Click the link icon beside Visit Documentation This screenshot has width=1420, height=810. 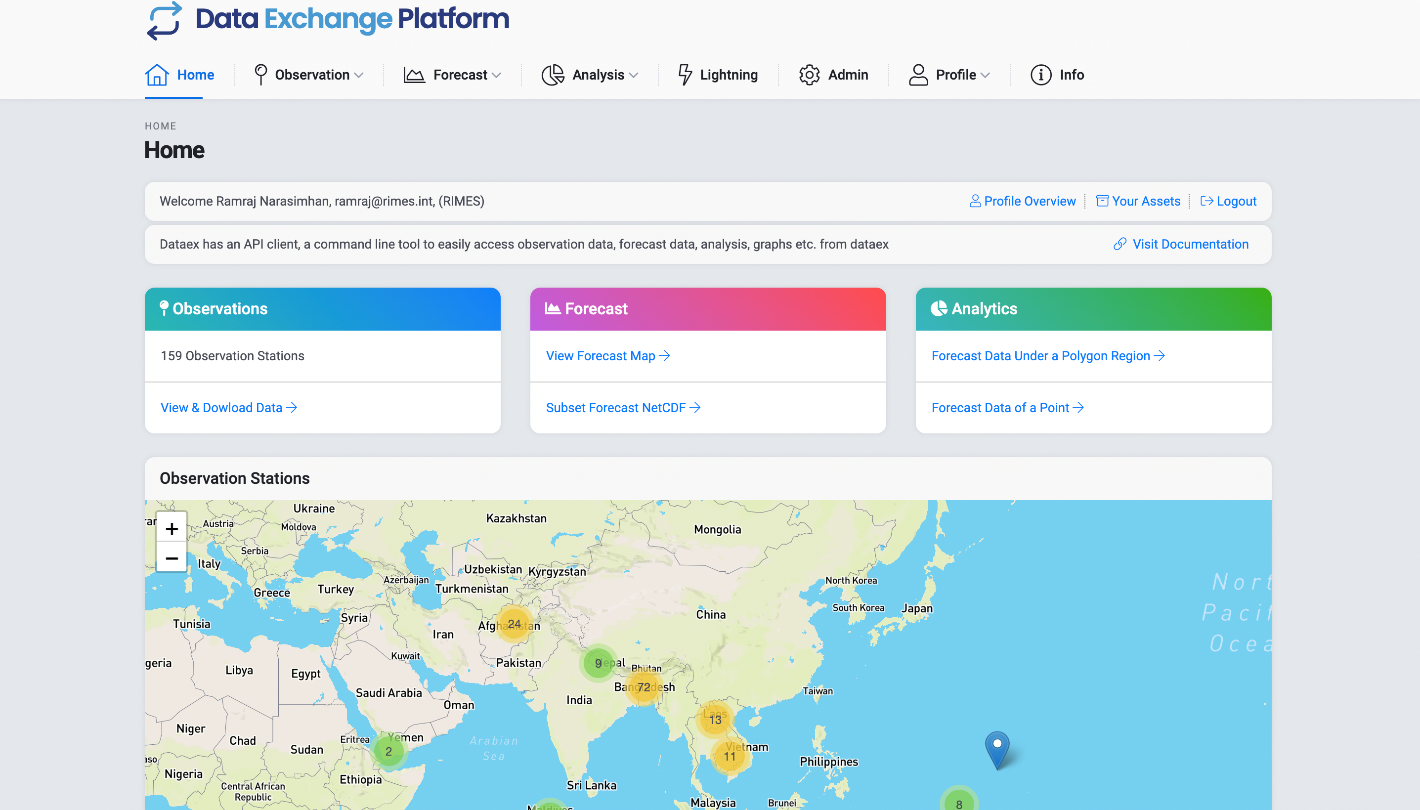tap(1119, 244)
